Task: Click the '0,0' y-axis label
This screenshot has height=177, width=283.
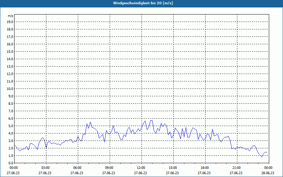Action: coord(11,163)
